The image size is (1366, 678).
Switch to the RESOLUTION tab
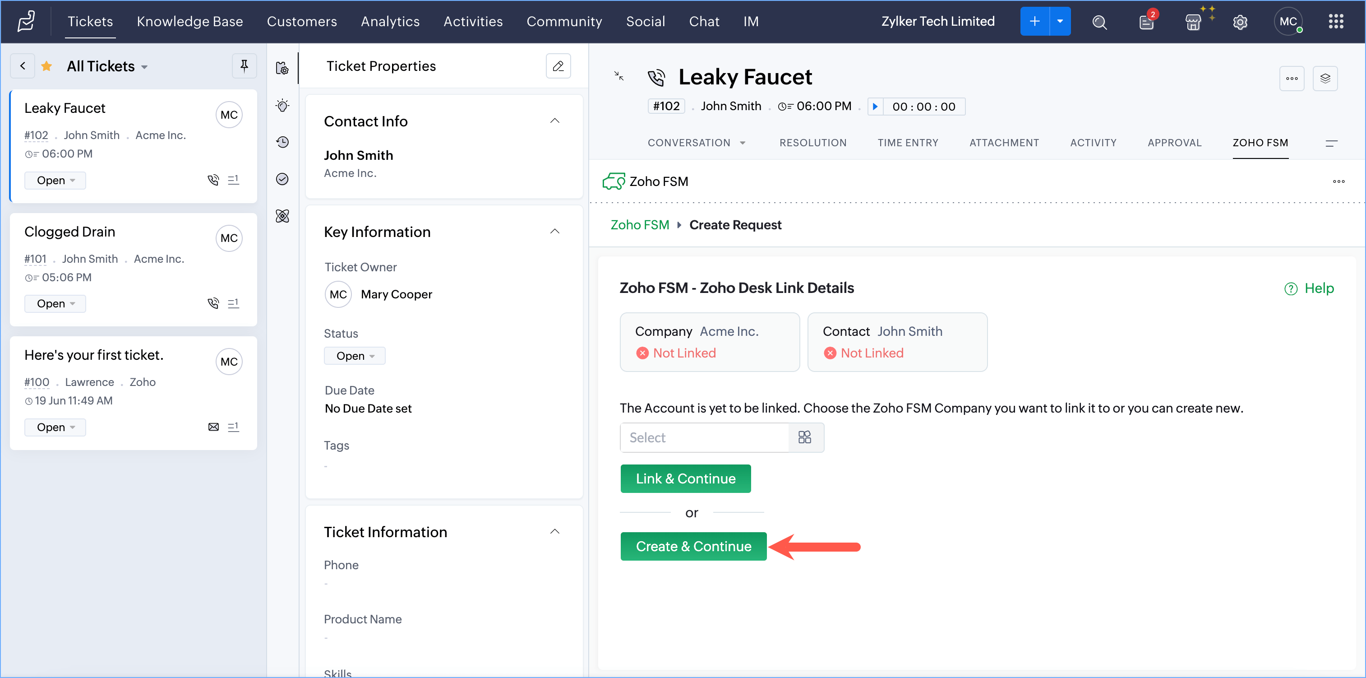[x=812, y=143]
